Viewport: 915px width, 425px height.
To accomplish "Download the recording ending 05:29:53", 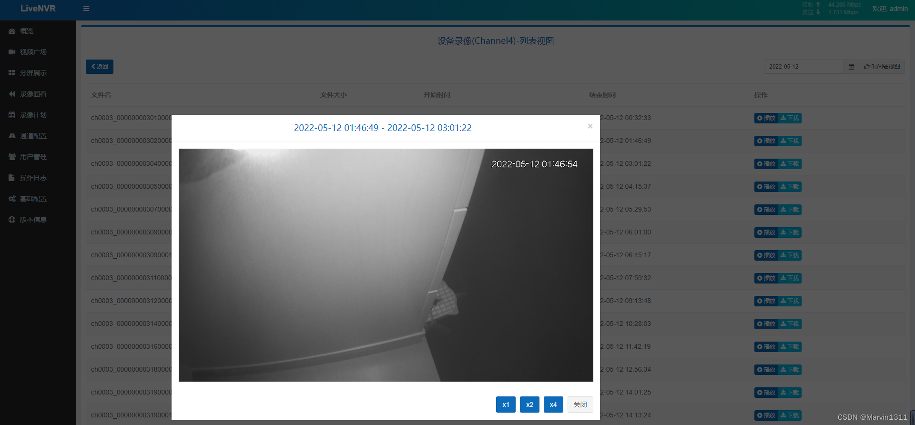I will click(x=790, y=210).
